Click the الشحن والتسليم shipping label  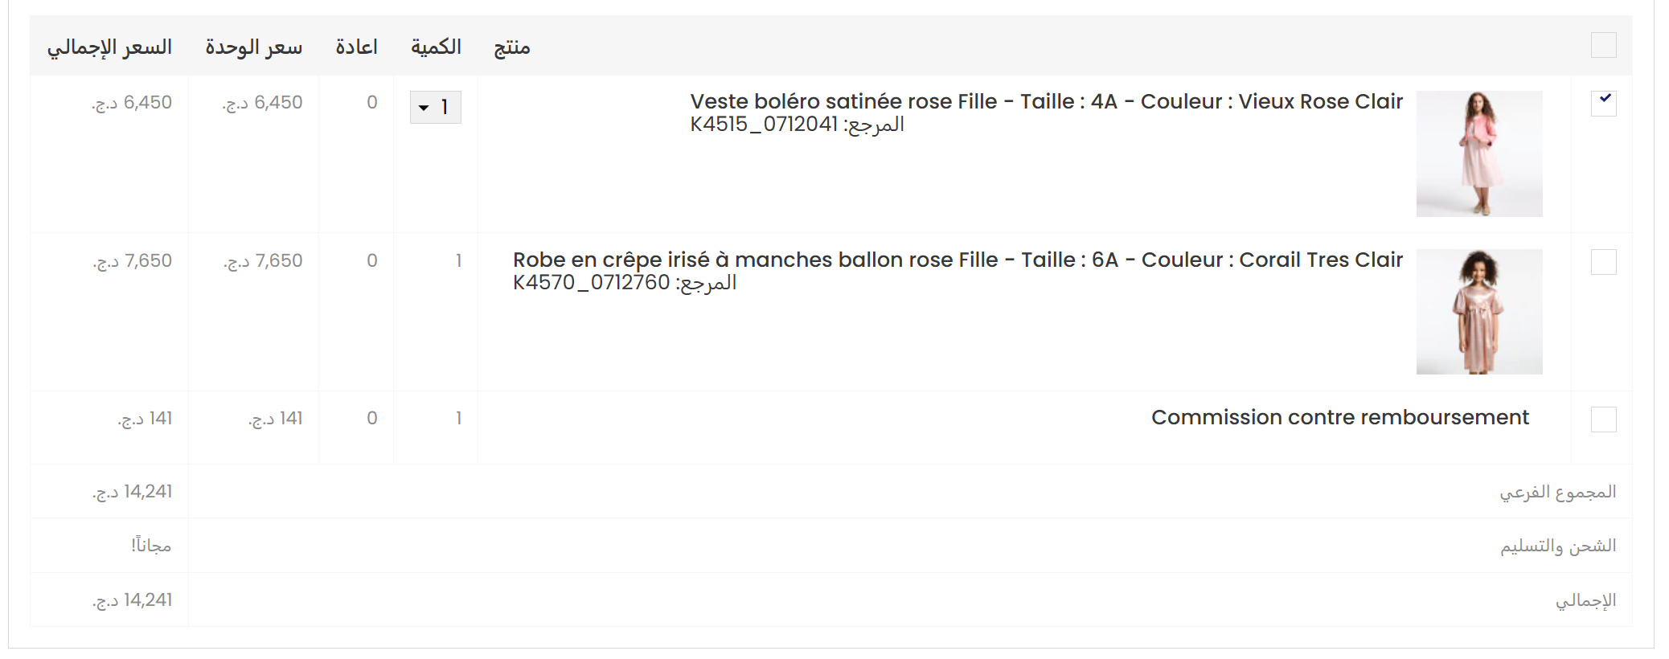pyautogui.click(x=1557, y=546)
